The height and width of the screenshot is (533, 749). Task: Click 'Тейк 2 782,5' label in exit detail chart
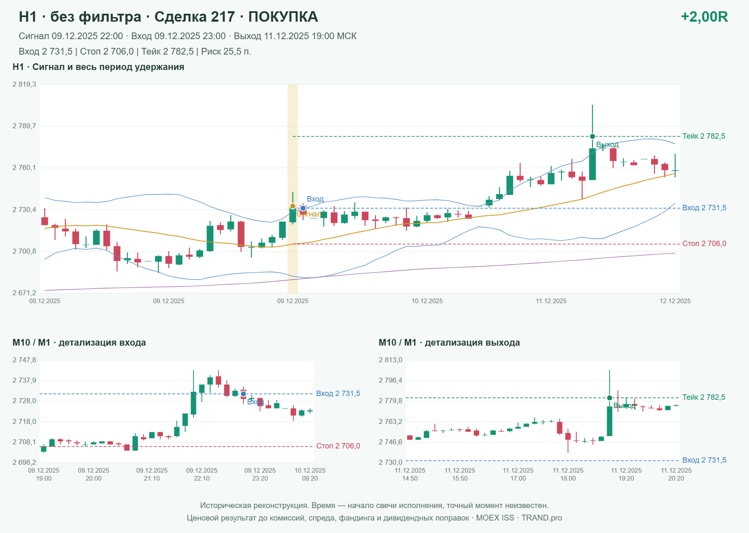coord(704,397)
